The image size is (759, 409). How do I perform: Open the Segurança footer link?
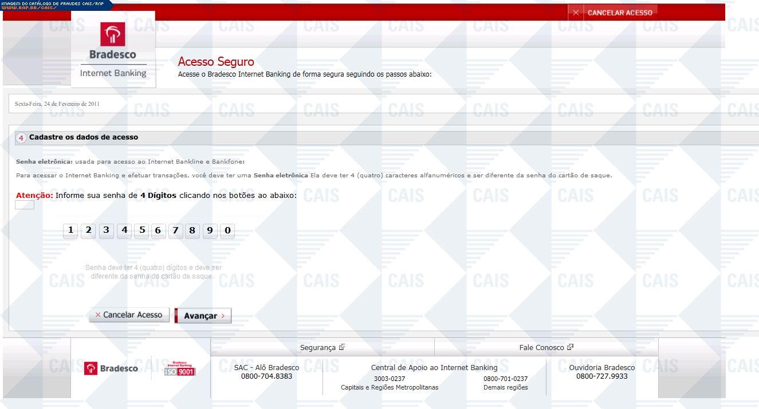[322, 347]
